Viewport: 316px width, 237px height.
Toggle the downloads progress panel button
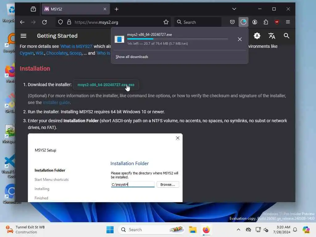243,22
